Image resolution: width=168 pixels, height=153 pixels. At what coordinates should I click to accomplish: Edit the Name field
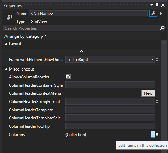pos(88,14)
